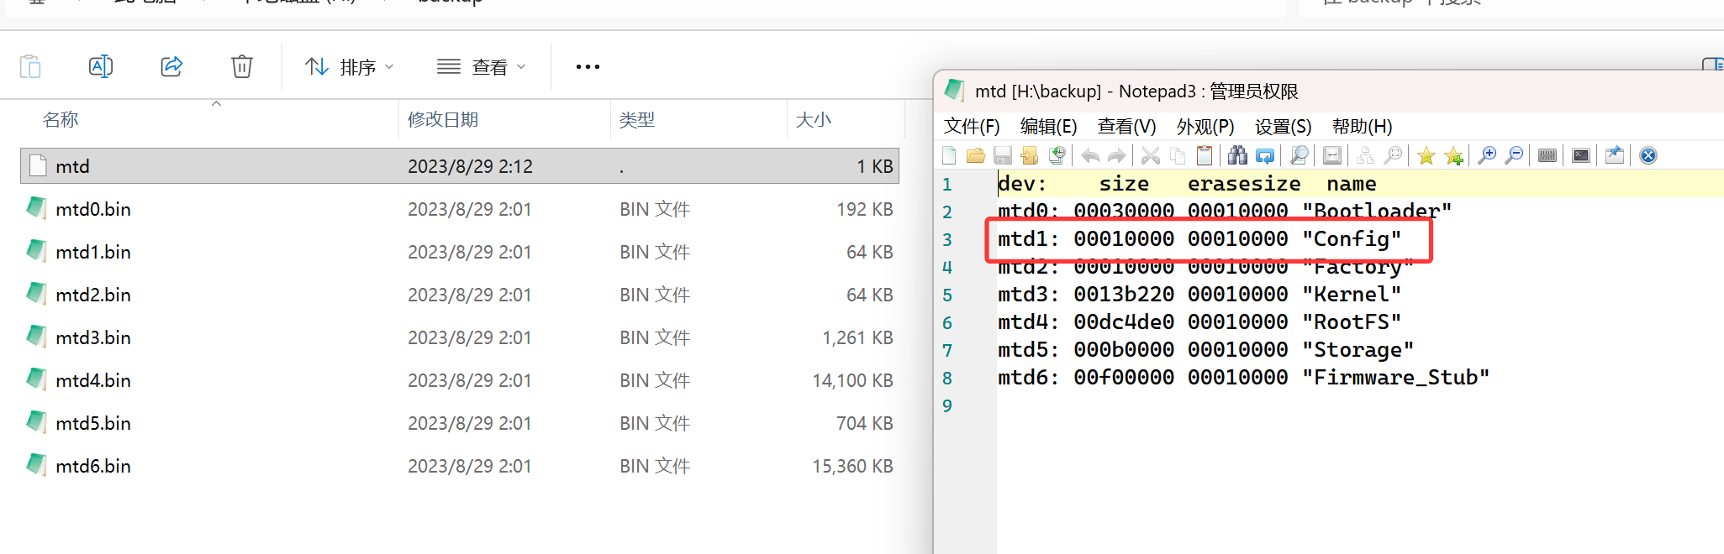The width and height of the screenshot is (1724, 554).
Task: Click the Paste clipboard icon in Notepad3 toolbar
Action: click(1205, 155)
